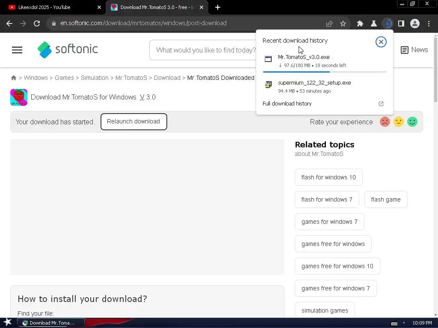Open the profile avatar menu
This screenshot has height=328, width=438.
[415, 24]
